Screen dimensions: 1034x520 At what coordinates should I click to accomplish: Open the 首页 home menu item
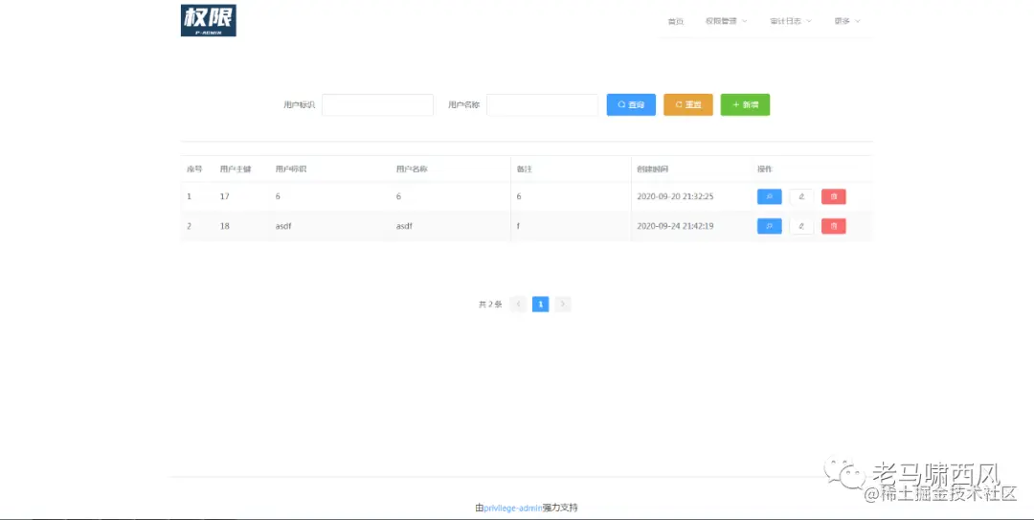tap(675, 21)
